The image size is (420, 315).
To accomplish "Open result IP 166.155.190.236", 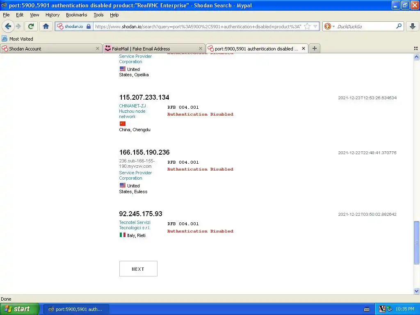I will coord(144,152).
